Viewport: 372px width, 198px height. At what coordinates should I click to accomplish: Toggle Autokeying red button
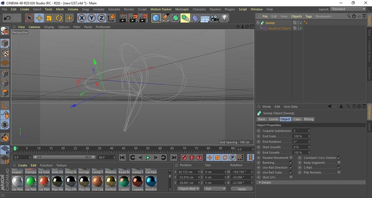[x=192, y=157]
